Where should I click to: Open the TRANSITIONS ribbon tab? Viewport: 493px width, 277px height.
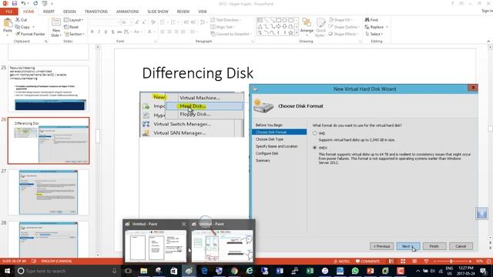pyautogui.click(x=96, y=12)
